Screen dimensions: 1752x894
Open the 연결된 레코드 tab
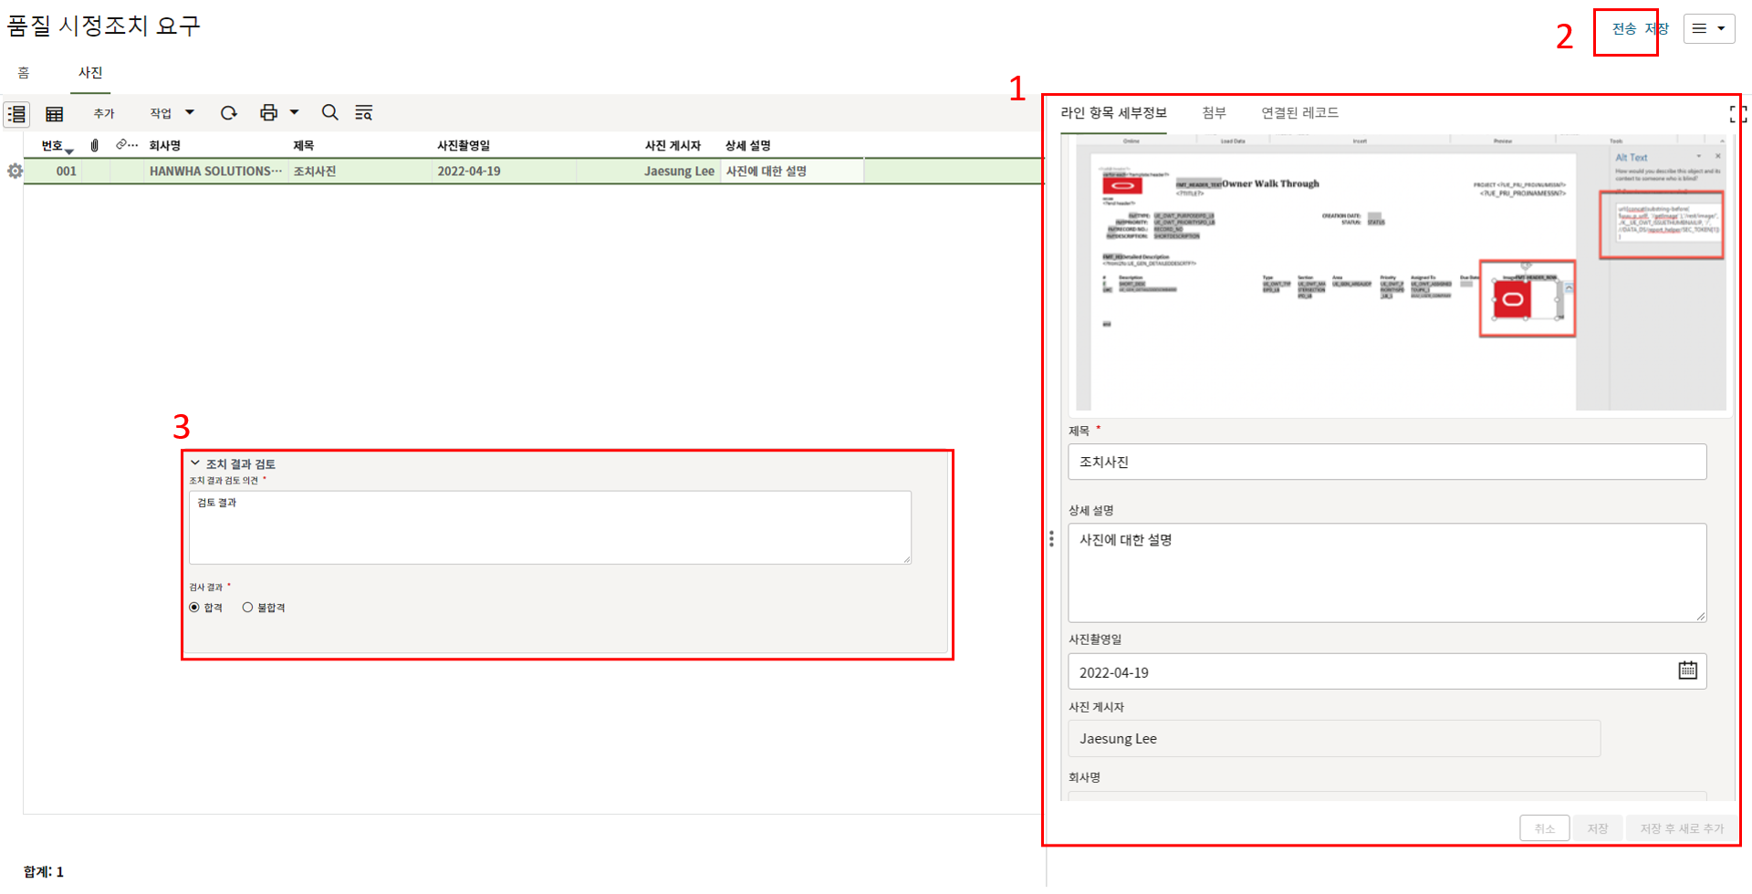(1299, 113)
